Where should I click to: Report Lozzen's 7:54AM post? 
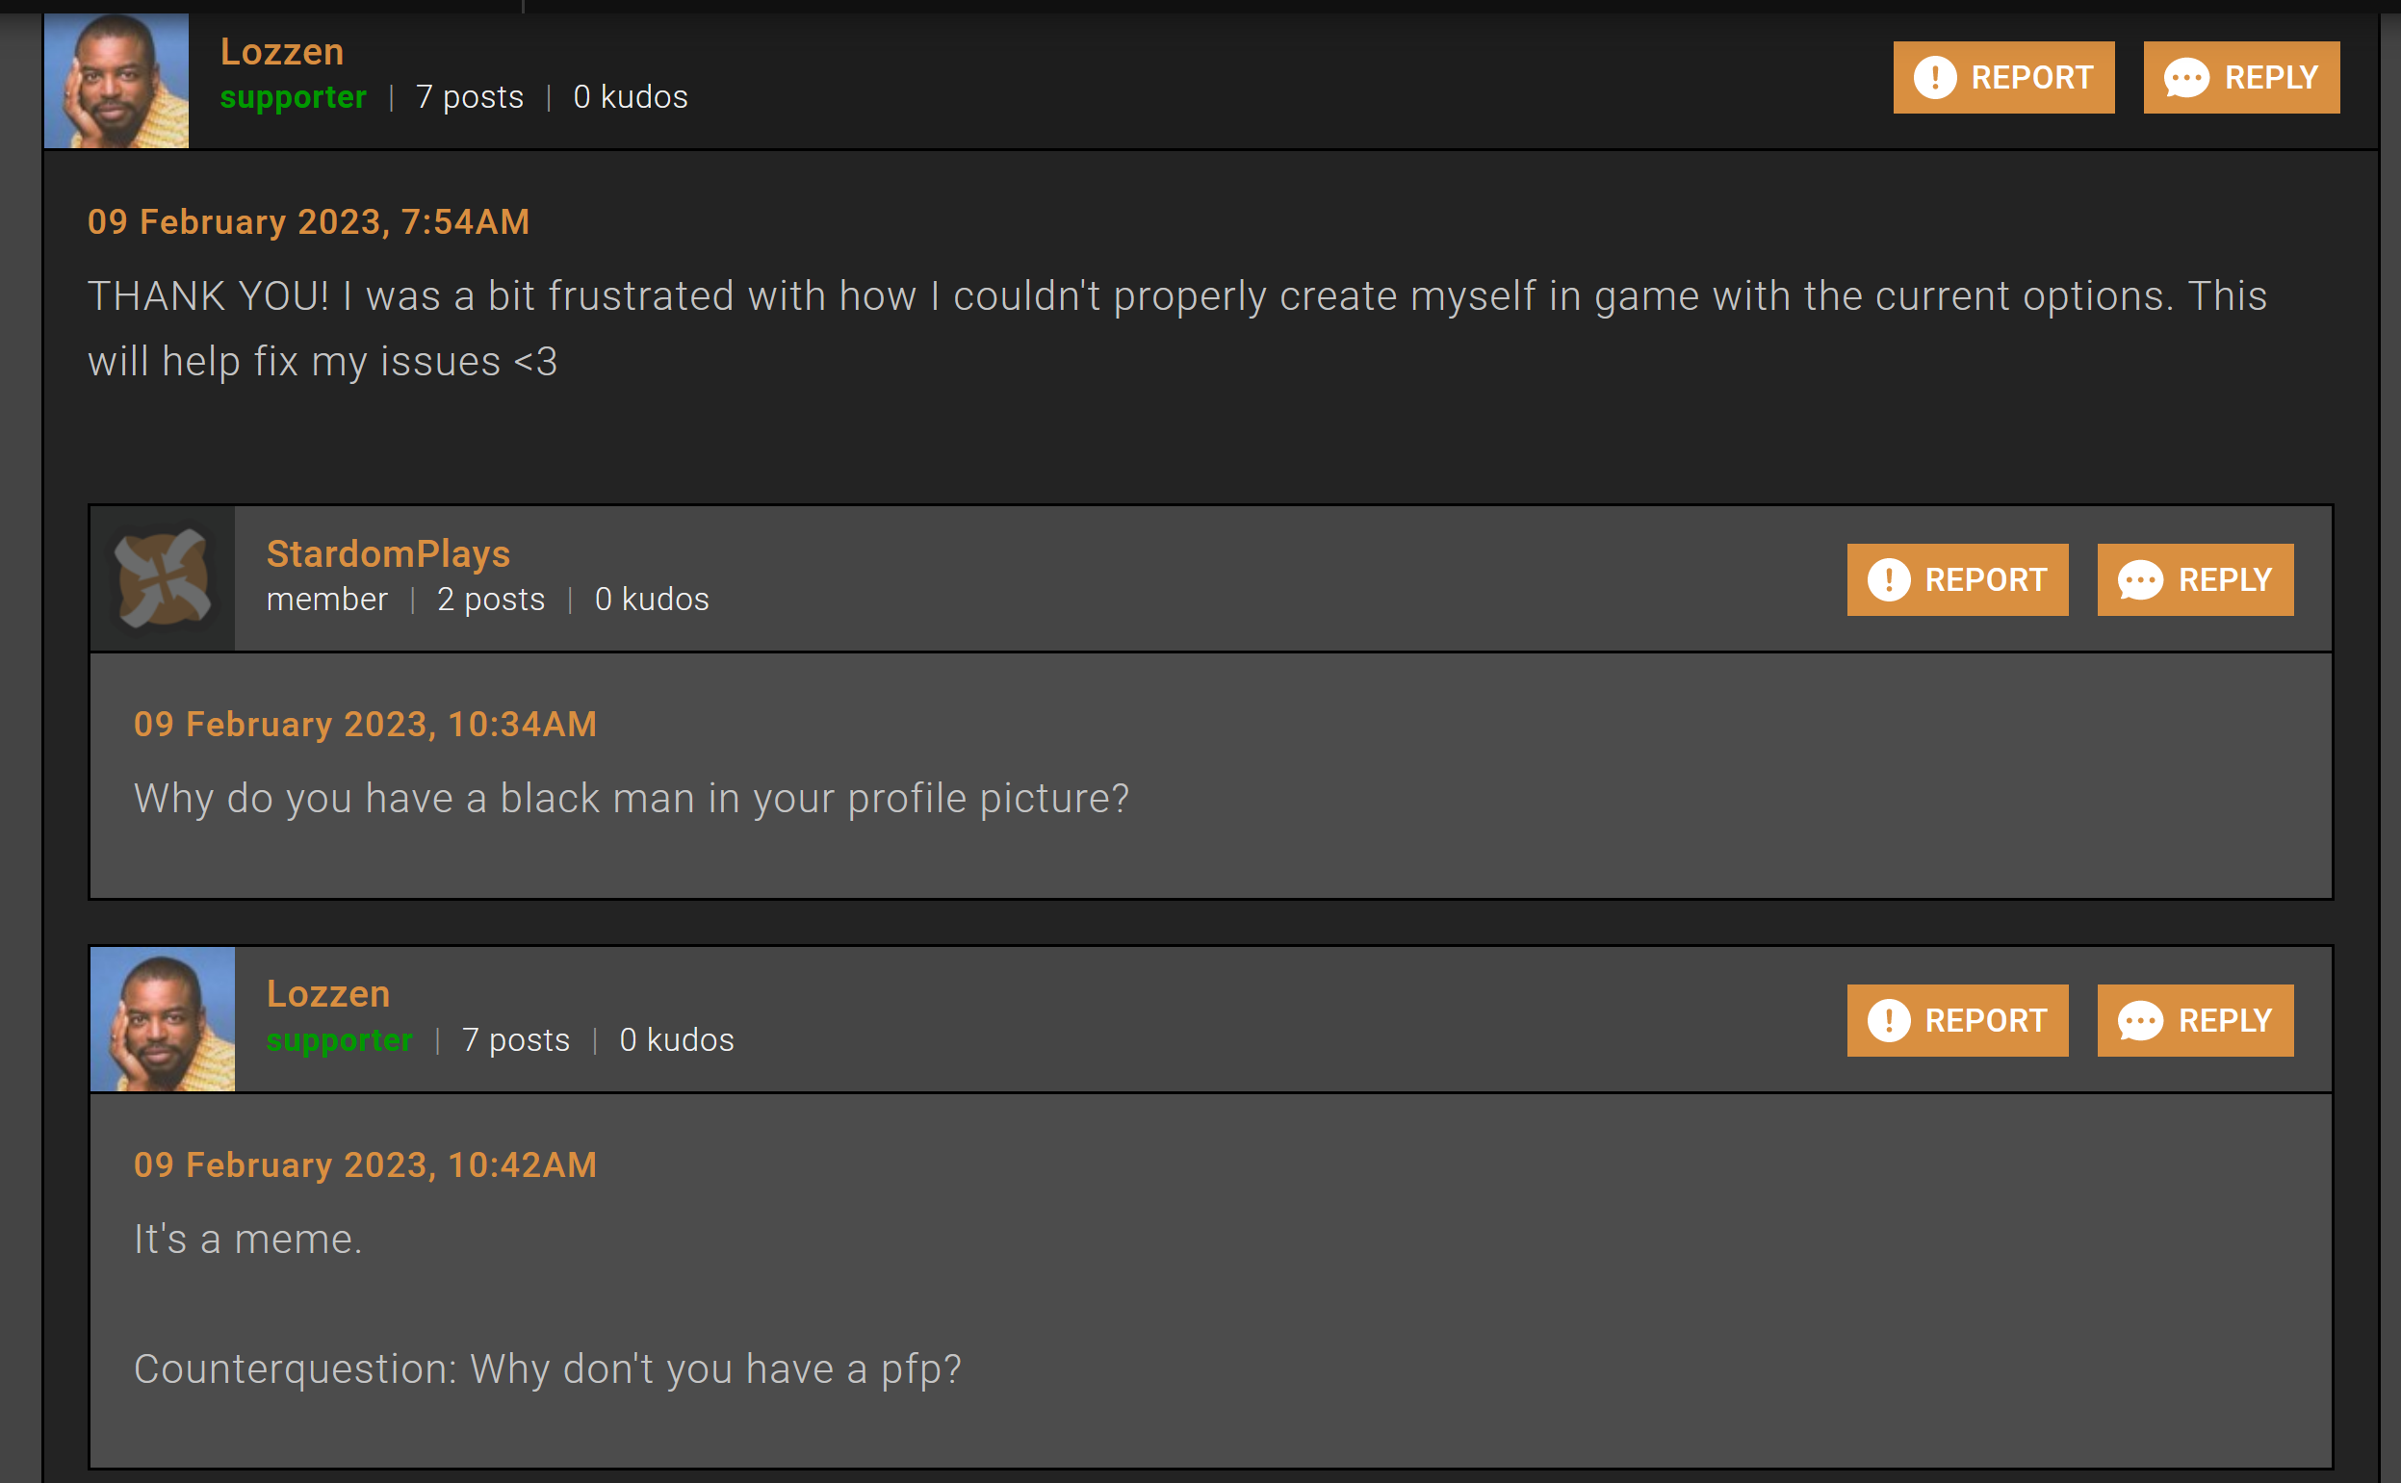coord(2003,78)
